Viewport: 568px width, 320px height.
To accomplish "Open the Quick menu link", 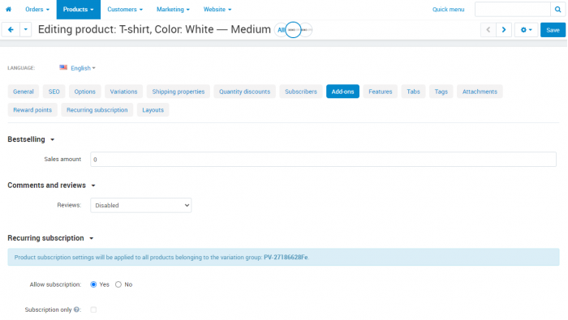I will 448,10.
